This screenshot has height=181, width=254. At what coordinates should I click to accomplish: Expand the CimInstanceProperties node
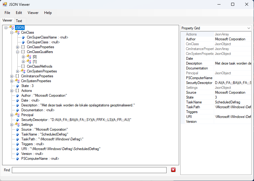(x=12, y=76)
